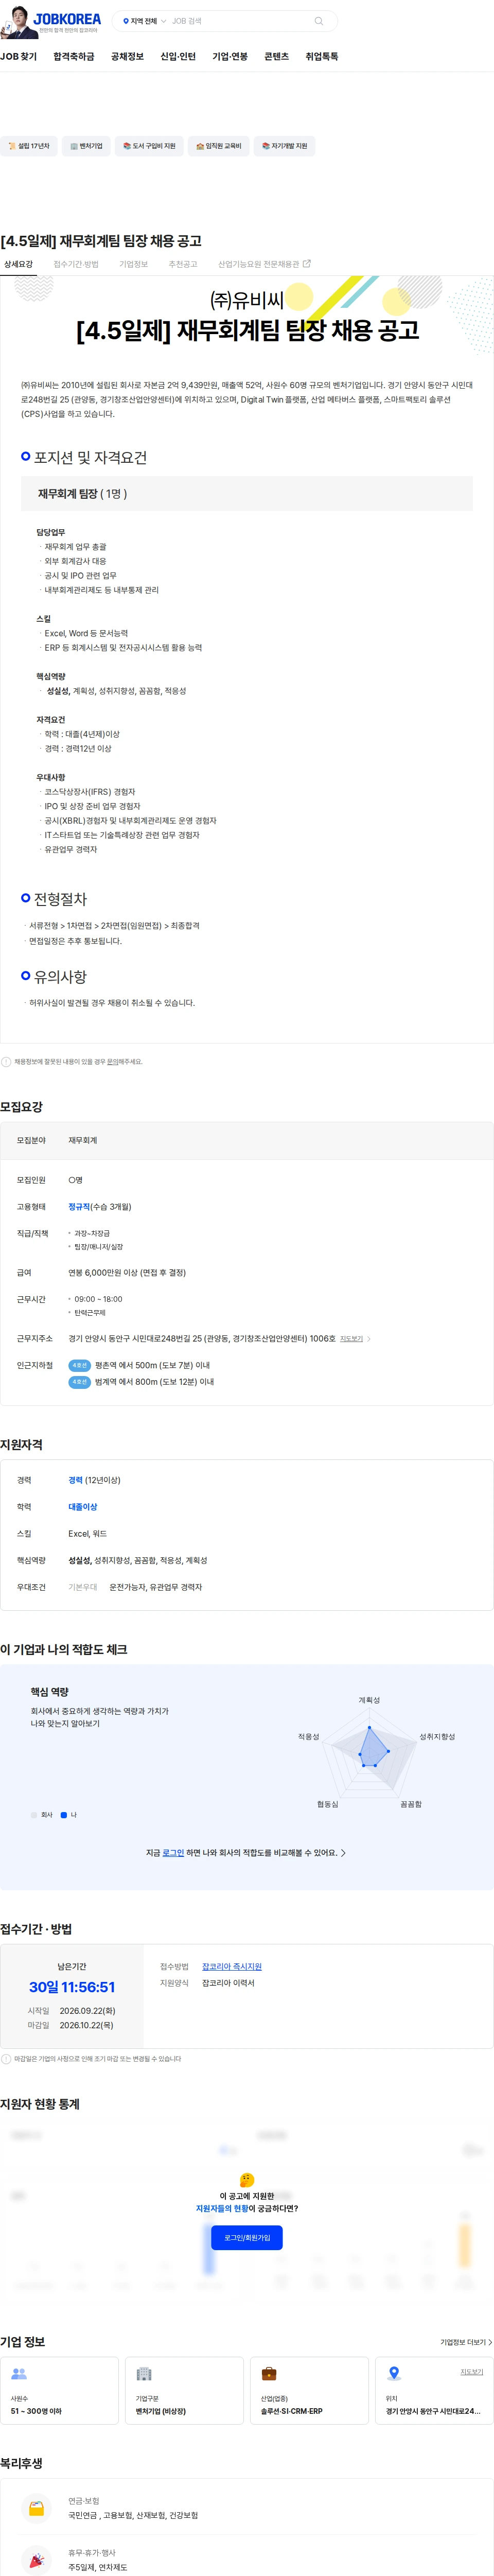The height and width of the screenshot is (2576, 494).
Task: Click the 30일 remaining time counter
Action: (x=72, y=1988)
